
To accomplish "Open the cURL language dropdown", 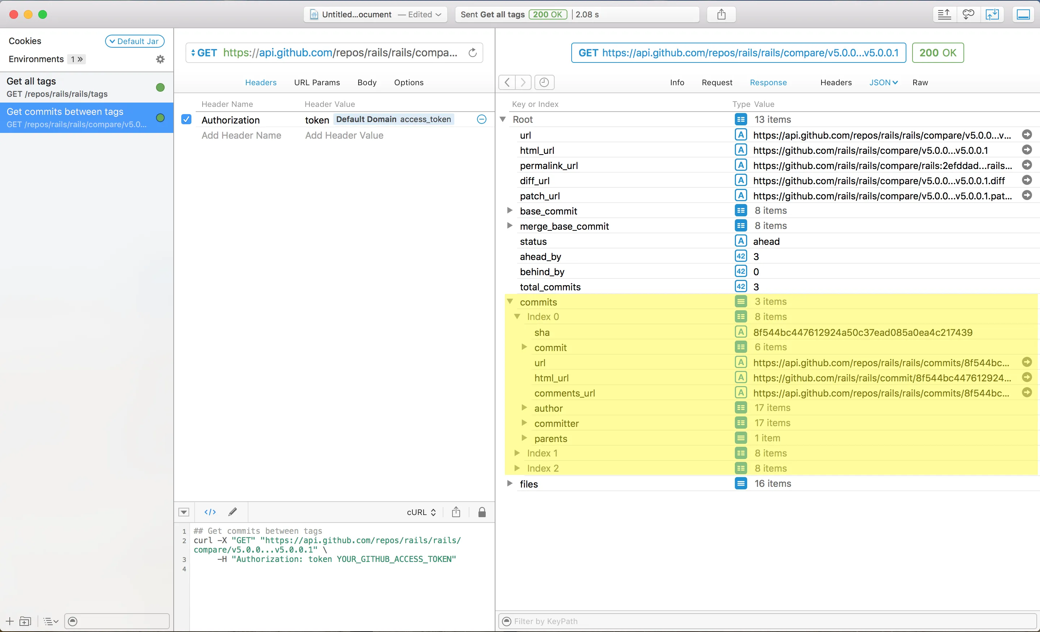I will tap(421, 512).
